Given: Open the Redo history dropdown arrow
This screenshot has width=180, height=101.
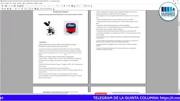Looking at the screenshot, I should coord(46,6).
